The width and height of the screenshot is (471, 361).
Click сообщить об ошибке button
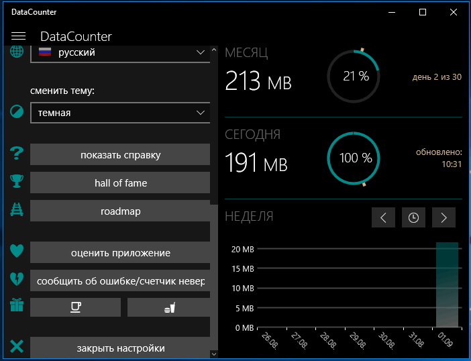[x=120, y=280]
